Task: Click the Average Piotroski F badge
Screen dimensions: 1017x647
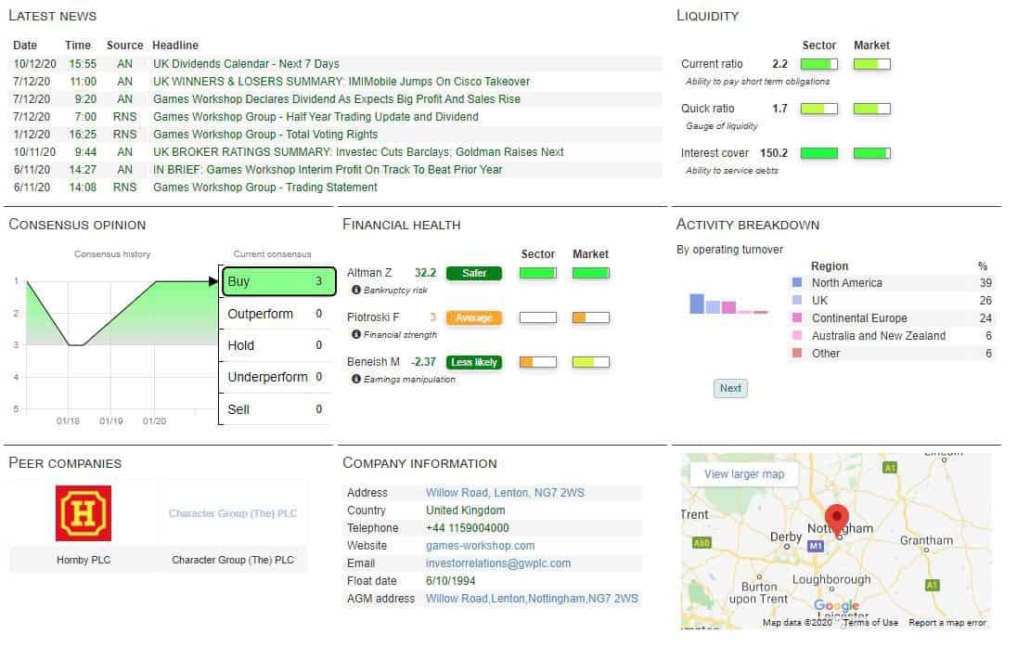Action: [474, 318]
